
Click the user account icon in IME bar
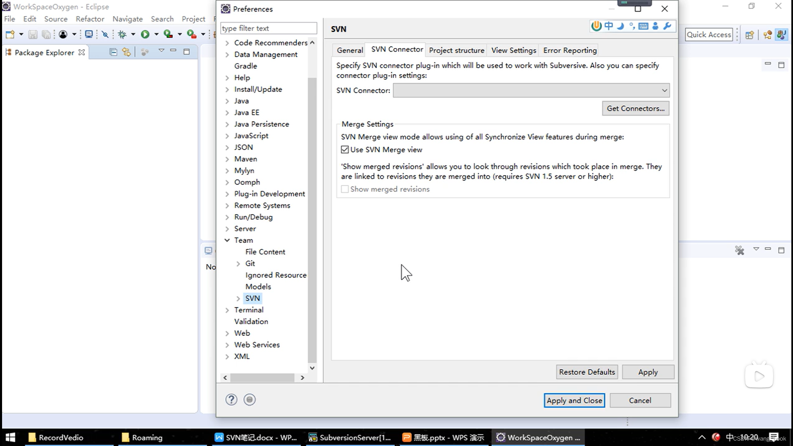655,26
